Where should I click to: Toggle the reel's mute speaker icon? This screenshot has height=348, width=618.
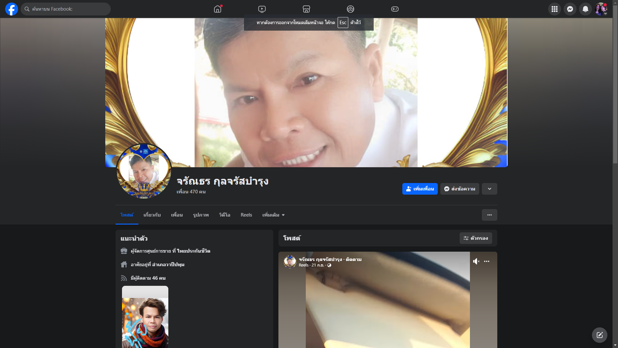pyautogui.click(x=476, y=261)
